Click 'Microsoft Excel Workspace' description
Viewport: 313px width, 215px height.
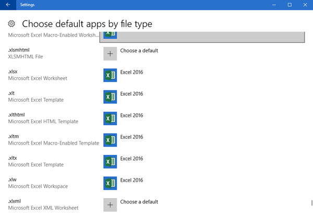point(38,186)
